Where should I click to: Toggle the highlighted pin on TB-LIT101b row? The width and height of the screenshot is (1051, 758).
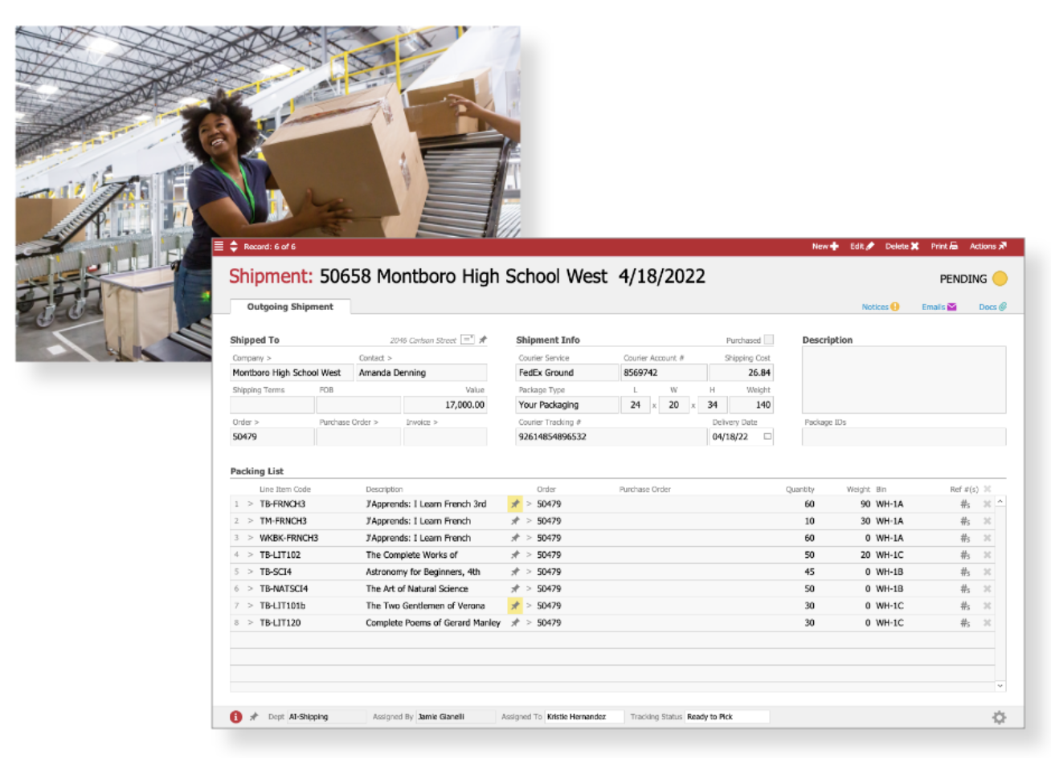tap(514, 605)
